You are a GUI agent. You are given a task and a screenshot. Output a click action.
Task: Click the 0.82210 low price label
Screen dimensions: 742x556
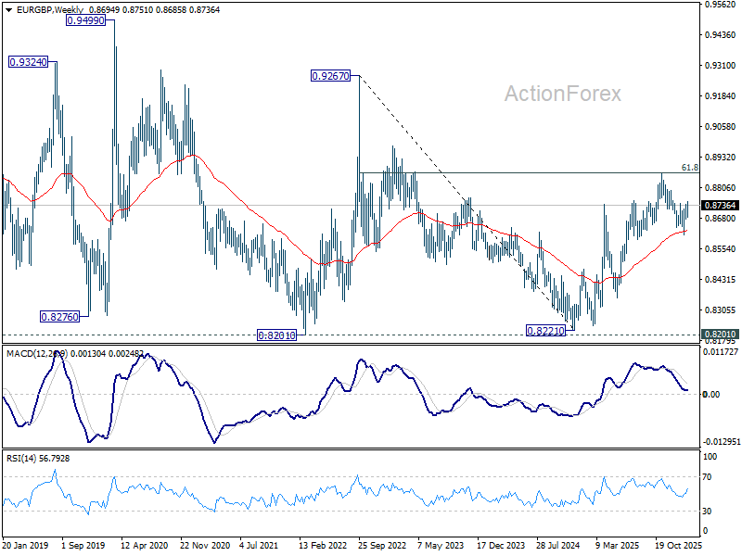(x=546, y=331)
